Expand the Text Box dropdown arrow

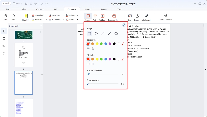click(x=106, y=20)
